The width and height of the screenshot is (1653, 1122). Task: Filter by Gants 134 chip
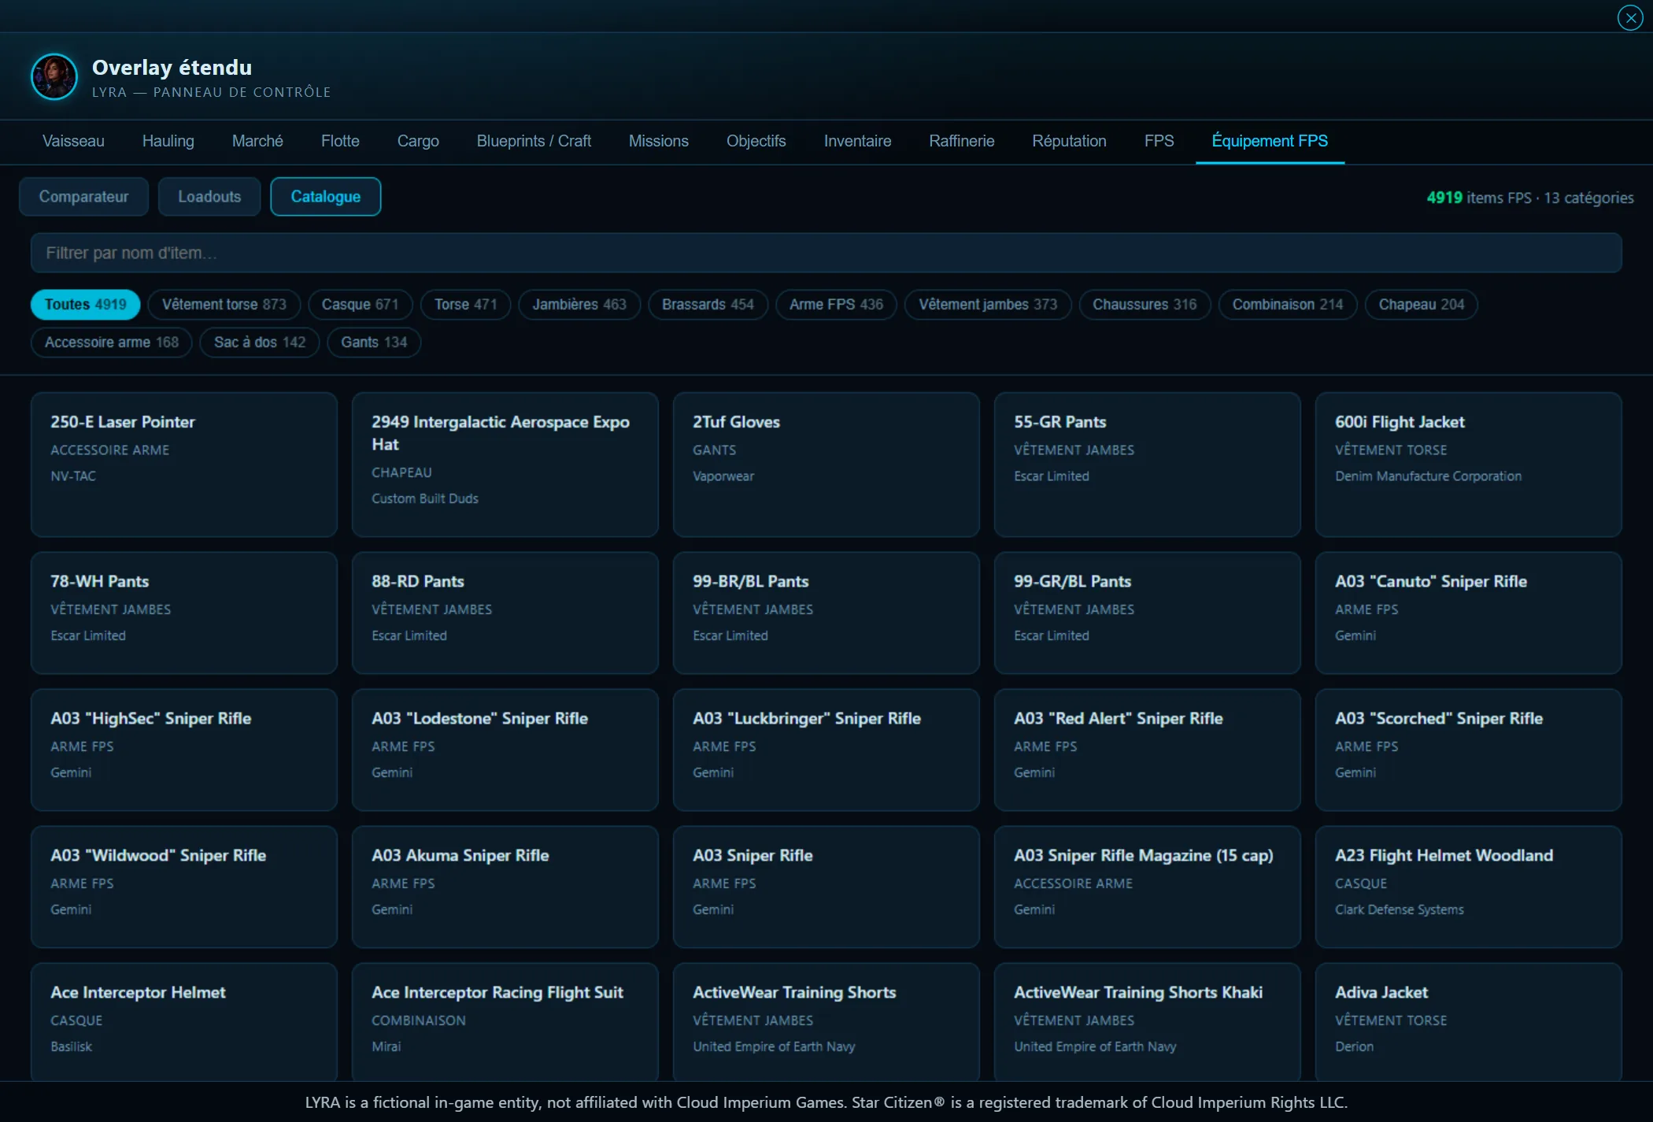coord(374,343)
